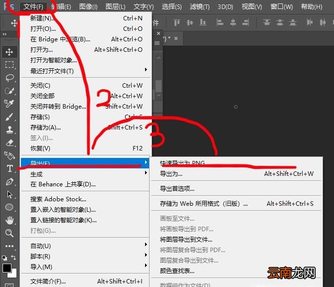Select the Lasso tool
The width and height of the screenshot is (334, 287).
[x=9, y=78]
